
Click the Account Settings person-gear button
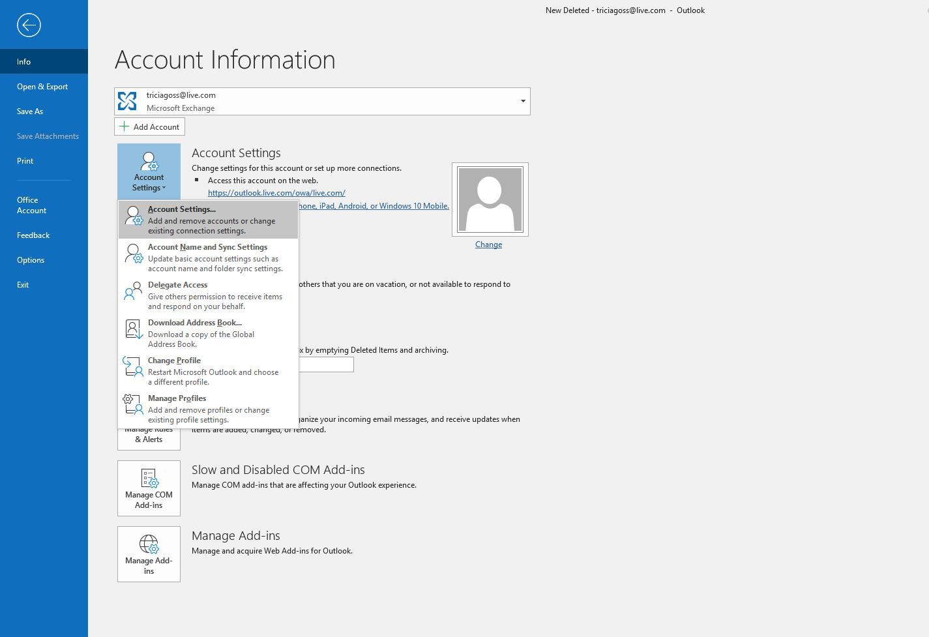click(149, 171)
